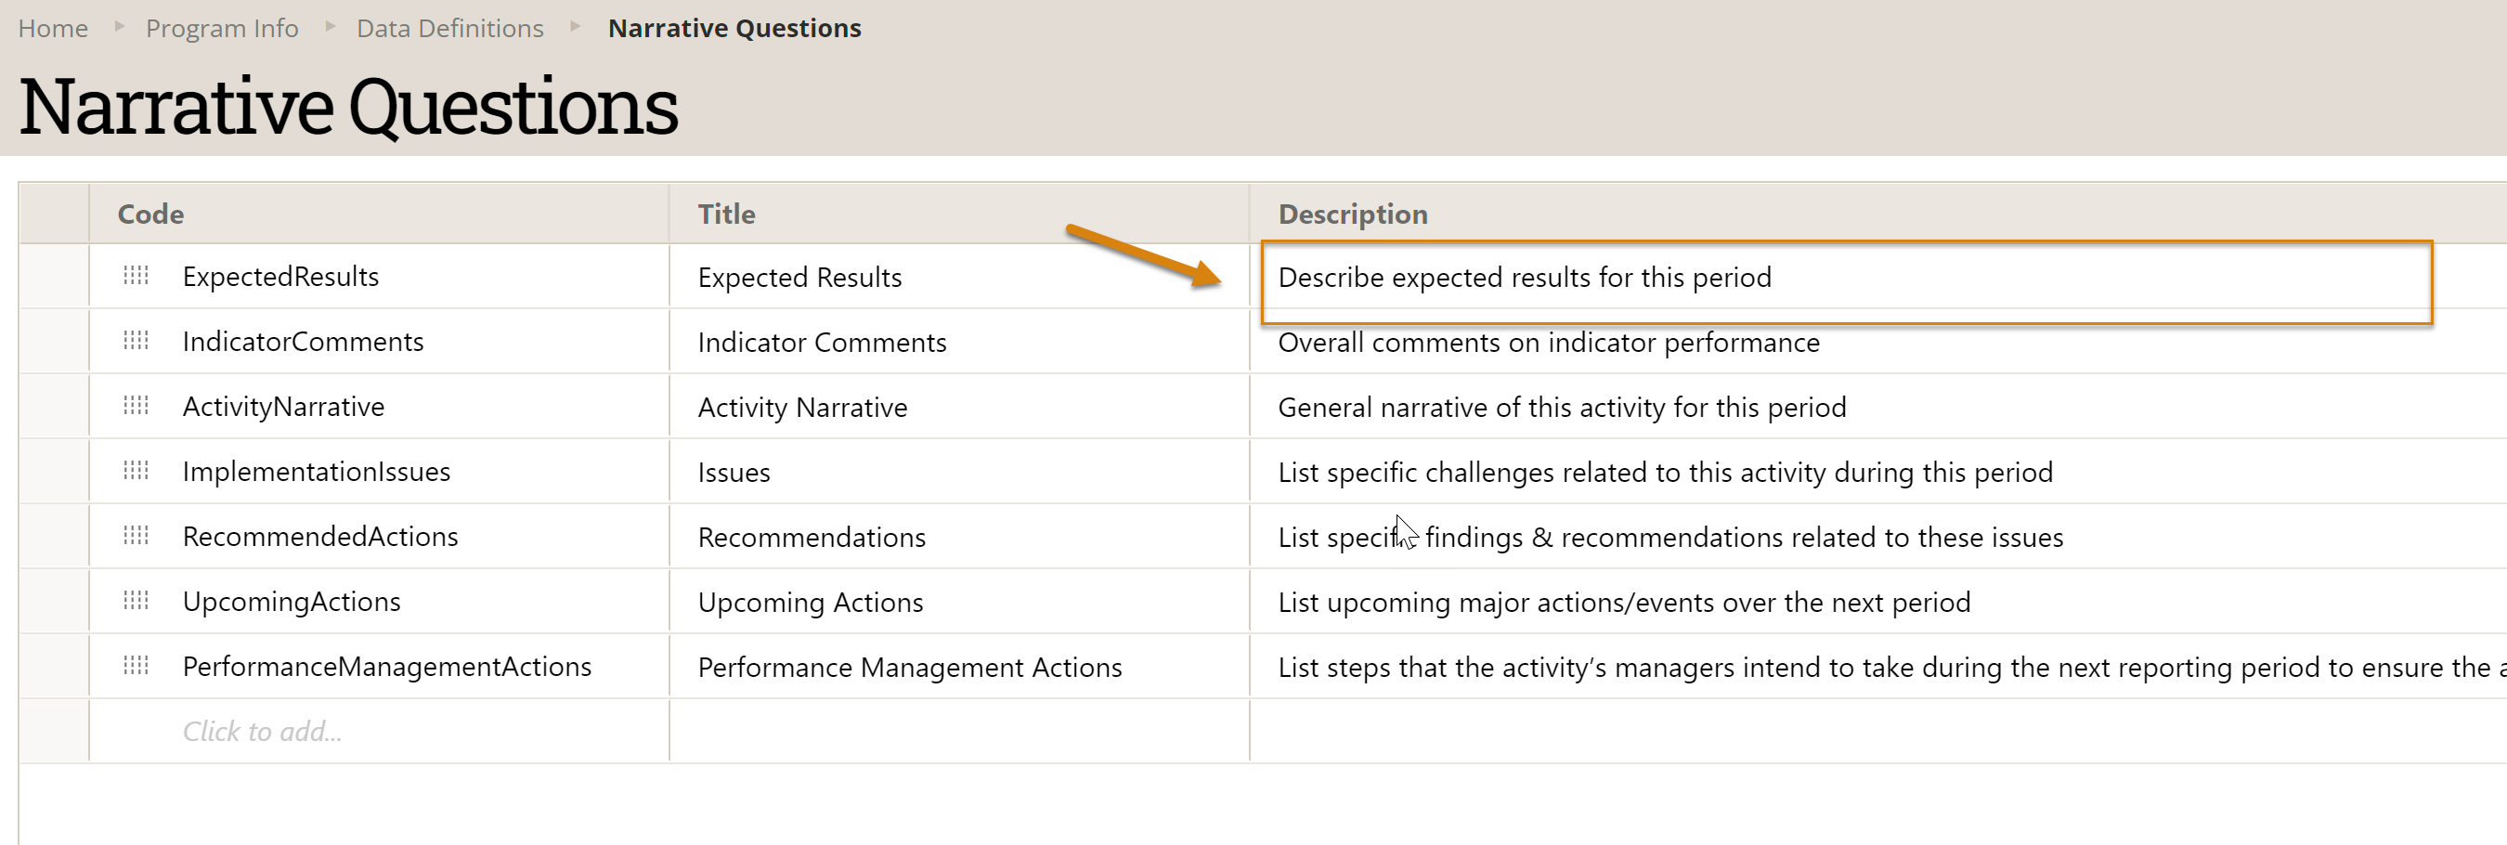Click drag handle icon for ExpectedResults row
The image size is (2507, 845).
coord(136,277)
